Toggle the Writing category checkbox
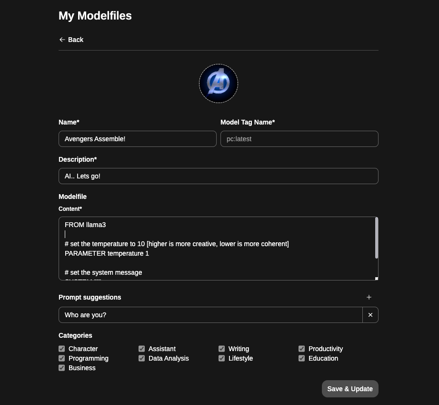This screenshot has height=405, width=439. tap(222, 349)
